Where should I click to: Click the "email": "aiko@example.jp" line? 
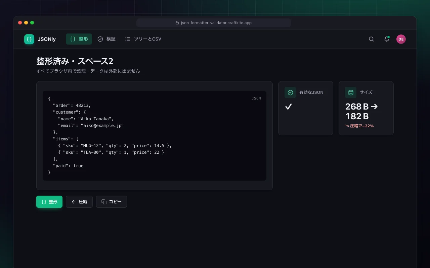(91, 125)
